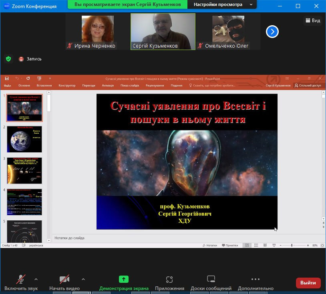
Task: Open the Настройки просмотра dropdown
Action: click(222, 4)
